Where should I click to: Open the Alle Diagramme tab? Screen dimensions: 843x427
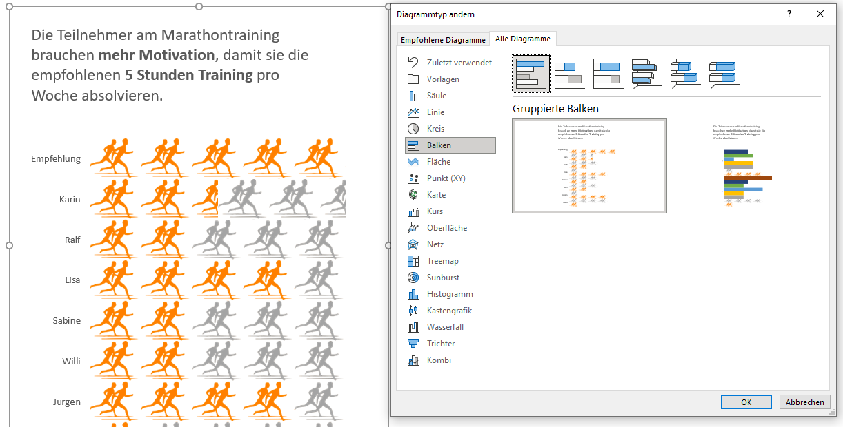click(522, 39)
